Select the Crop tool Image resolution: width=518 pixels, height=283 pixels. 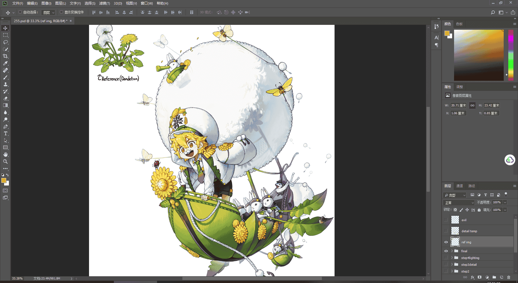tap(5, 56)
